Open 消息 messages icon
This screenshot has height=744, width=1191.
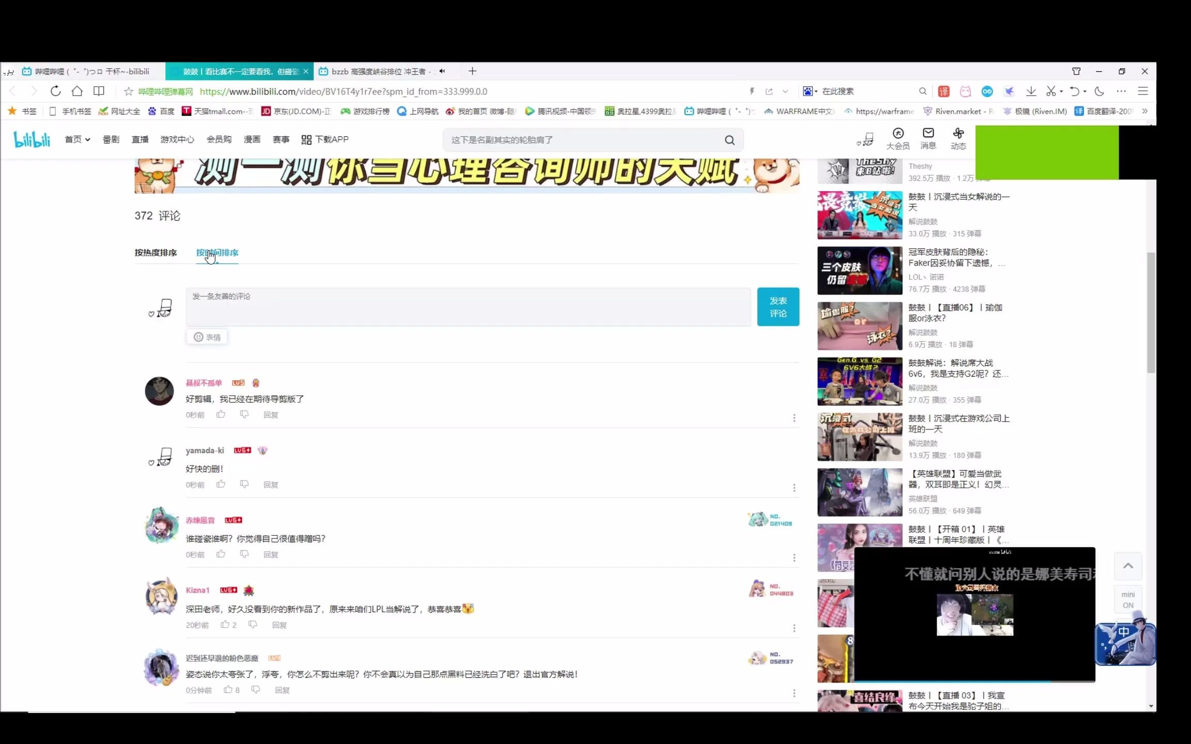pos(928,139)
